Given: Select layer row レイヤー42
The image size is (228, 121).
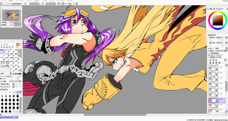Looking at the screenshot, I should point(218,110).
